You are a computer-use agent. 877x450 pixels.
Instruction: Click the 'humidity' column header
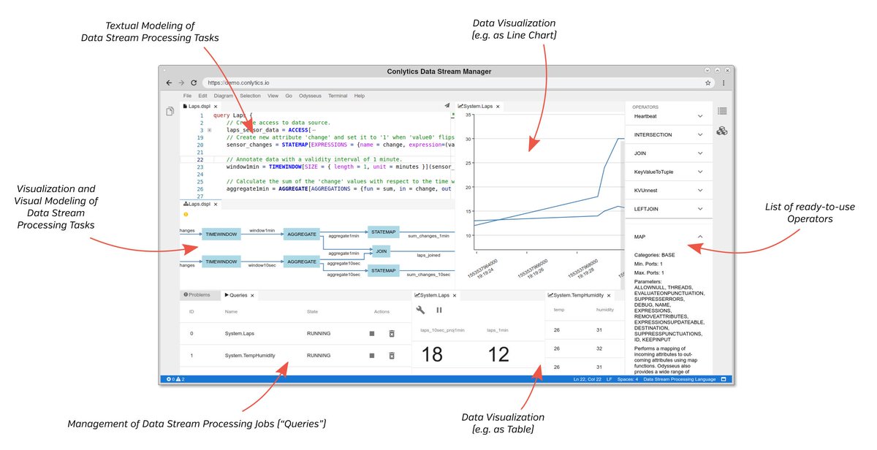tap(604, 310)
